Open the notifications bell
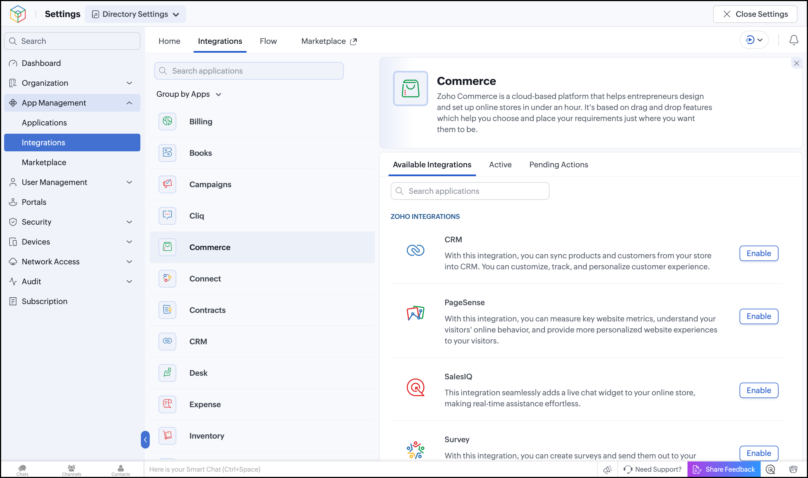The image size is (808, 478). pyautogui.click(x=793, y=40)
